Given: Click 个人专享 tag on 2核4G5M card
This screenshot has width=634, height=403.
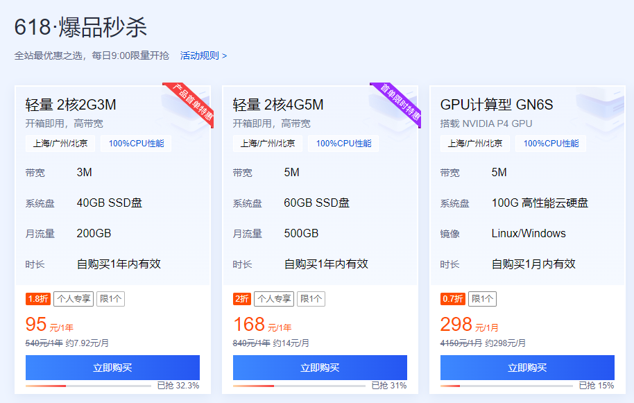Looking at the screenshot, I should (273, 299).
